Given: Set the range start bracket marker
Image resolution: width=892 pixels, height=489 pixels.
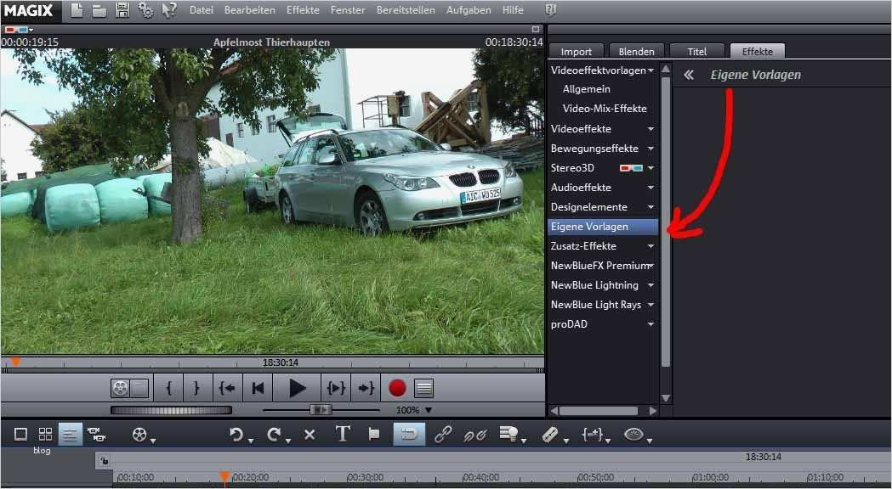Looking at the screenshot, I should tap(169, 389).
